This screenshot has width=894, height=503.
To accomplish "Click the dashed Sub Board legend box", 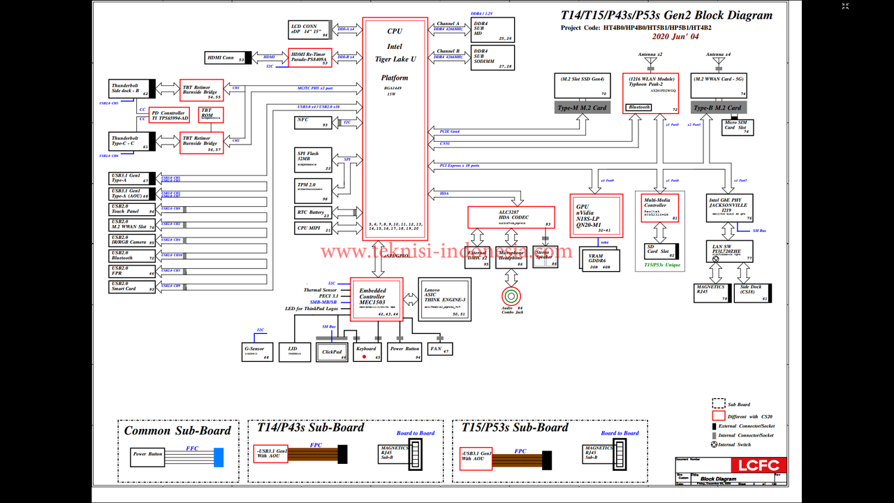I will pyautogui.click(x=718, y=404).
